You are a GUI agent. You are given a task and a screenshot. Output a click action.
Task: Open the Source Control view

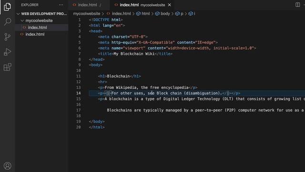(x=8, y=37)
